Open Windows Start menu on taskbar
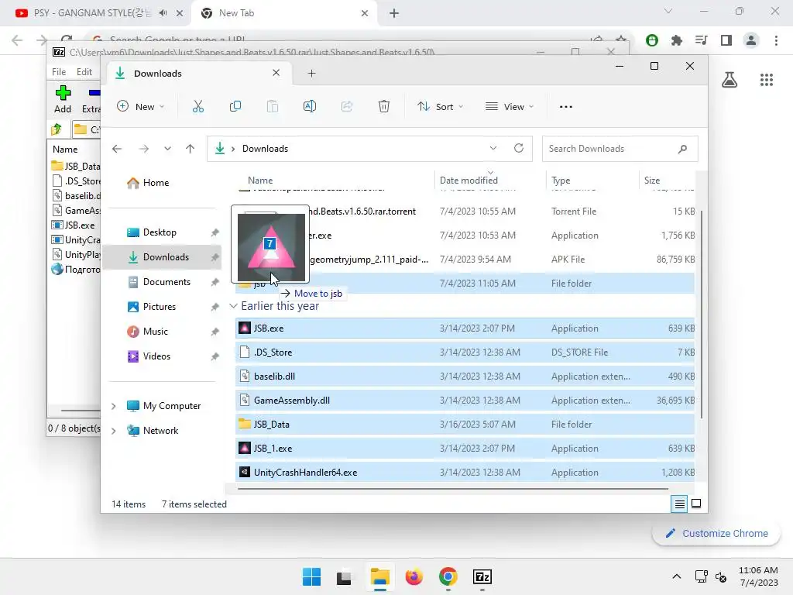Image resolution: width=793 pixels, height=595 pixels. [311, 576]
